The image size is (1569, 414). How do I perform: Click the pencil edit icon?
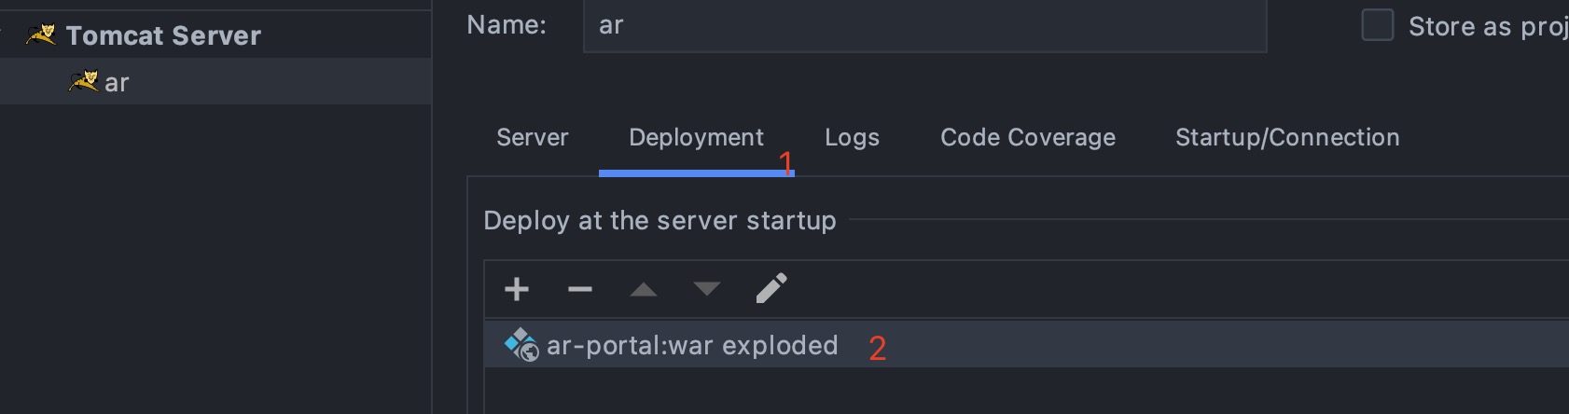[x=771, y=289]
